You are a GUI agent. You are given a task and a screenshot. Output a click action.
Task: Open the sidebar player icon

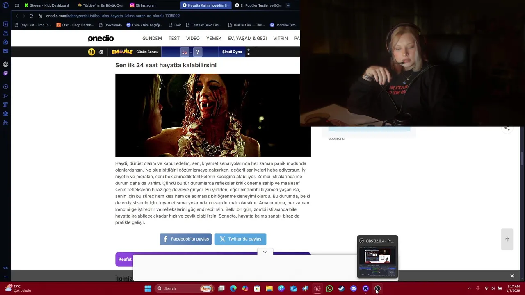pyautogui.click(x=5, y=87)
